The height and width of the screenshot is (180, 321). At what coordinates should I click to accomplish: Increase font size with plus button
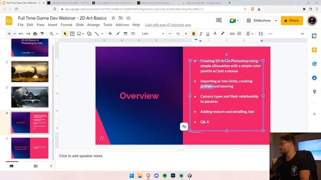click(x=186, y=33)
